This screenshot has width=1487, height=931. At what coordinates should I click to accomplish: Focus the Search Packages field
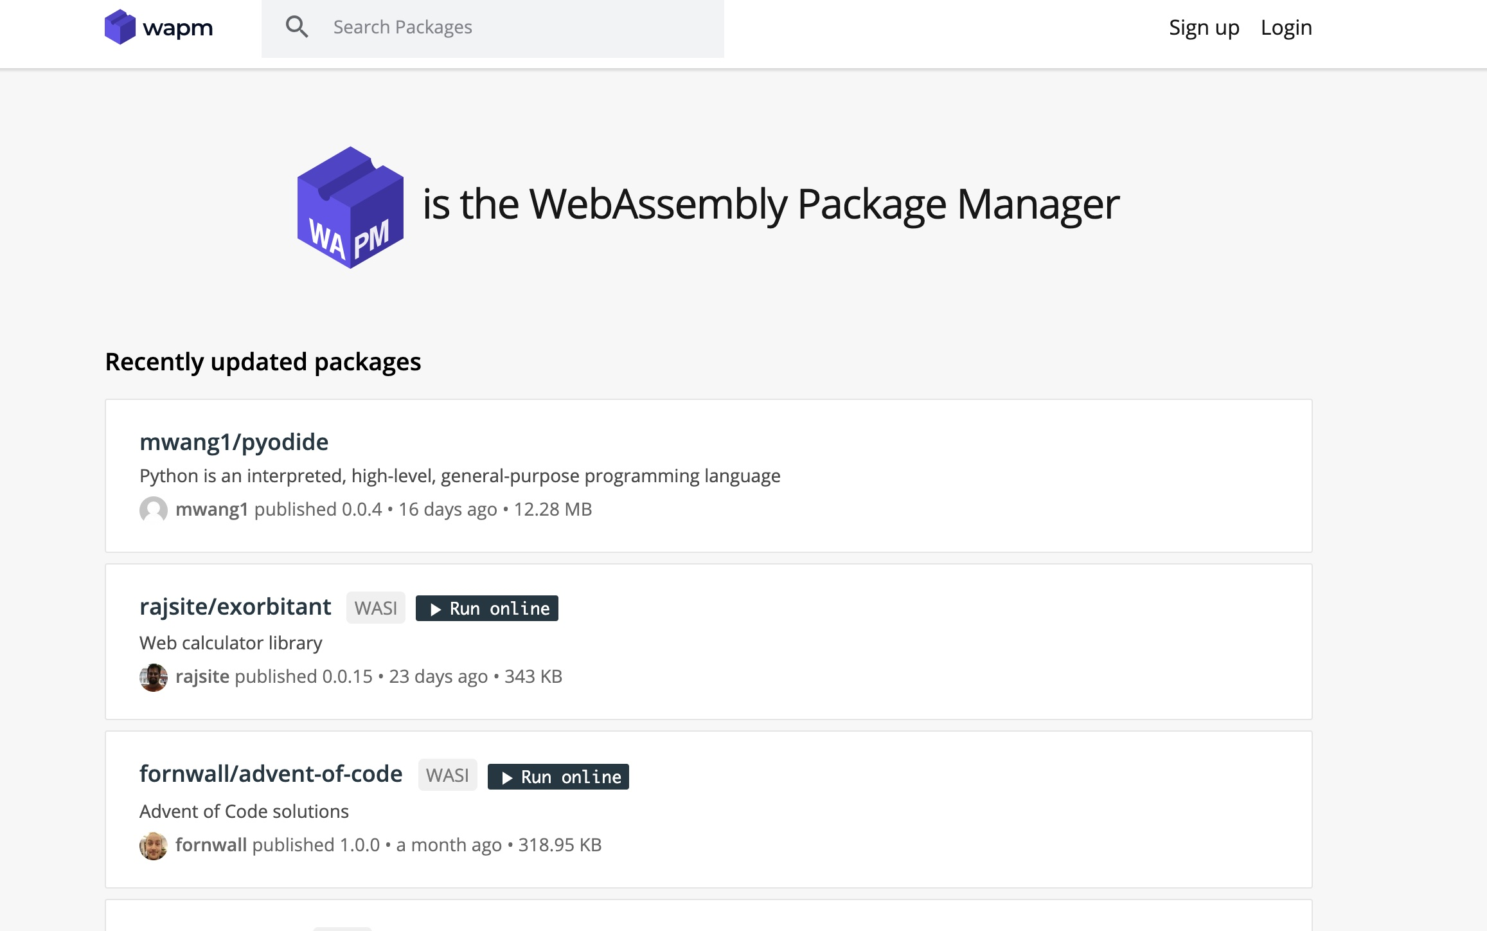[x=514, y=28]
